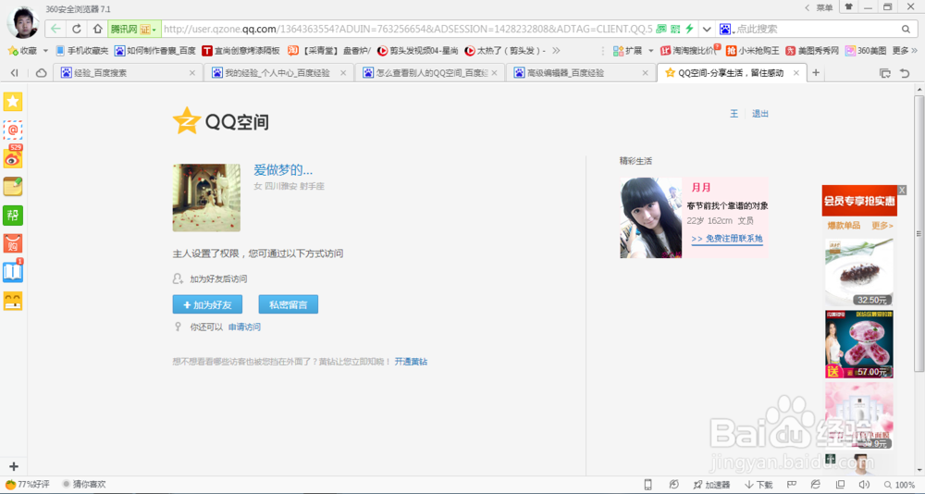
Task: Click the 申请访问 request access link
Action: (244, 327)
